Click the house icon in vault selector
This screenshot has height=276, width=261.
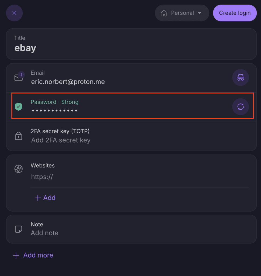tap(164, 13)
